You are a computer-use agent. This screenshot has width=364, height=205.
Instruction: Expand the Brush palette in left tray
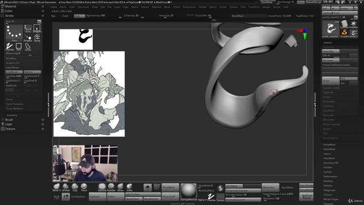coord(9,120)
